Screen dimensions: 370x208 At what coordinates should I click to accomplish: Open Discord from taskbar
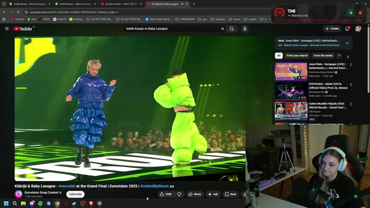point(32,203)
